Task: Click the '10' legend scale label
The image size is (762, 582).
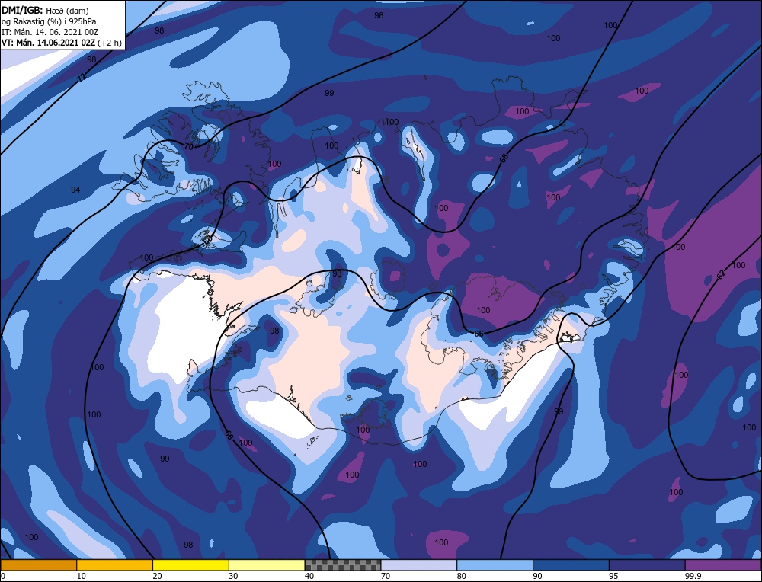Action: [81, 576]
